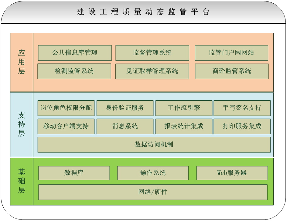This screenshot has height=221, width=287.
Task: Open the 监督管理系统 module
Action: [152, 53]
